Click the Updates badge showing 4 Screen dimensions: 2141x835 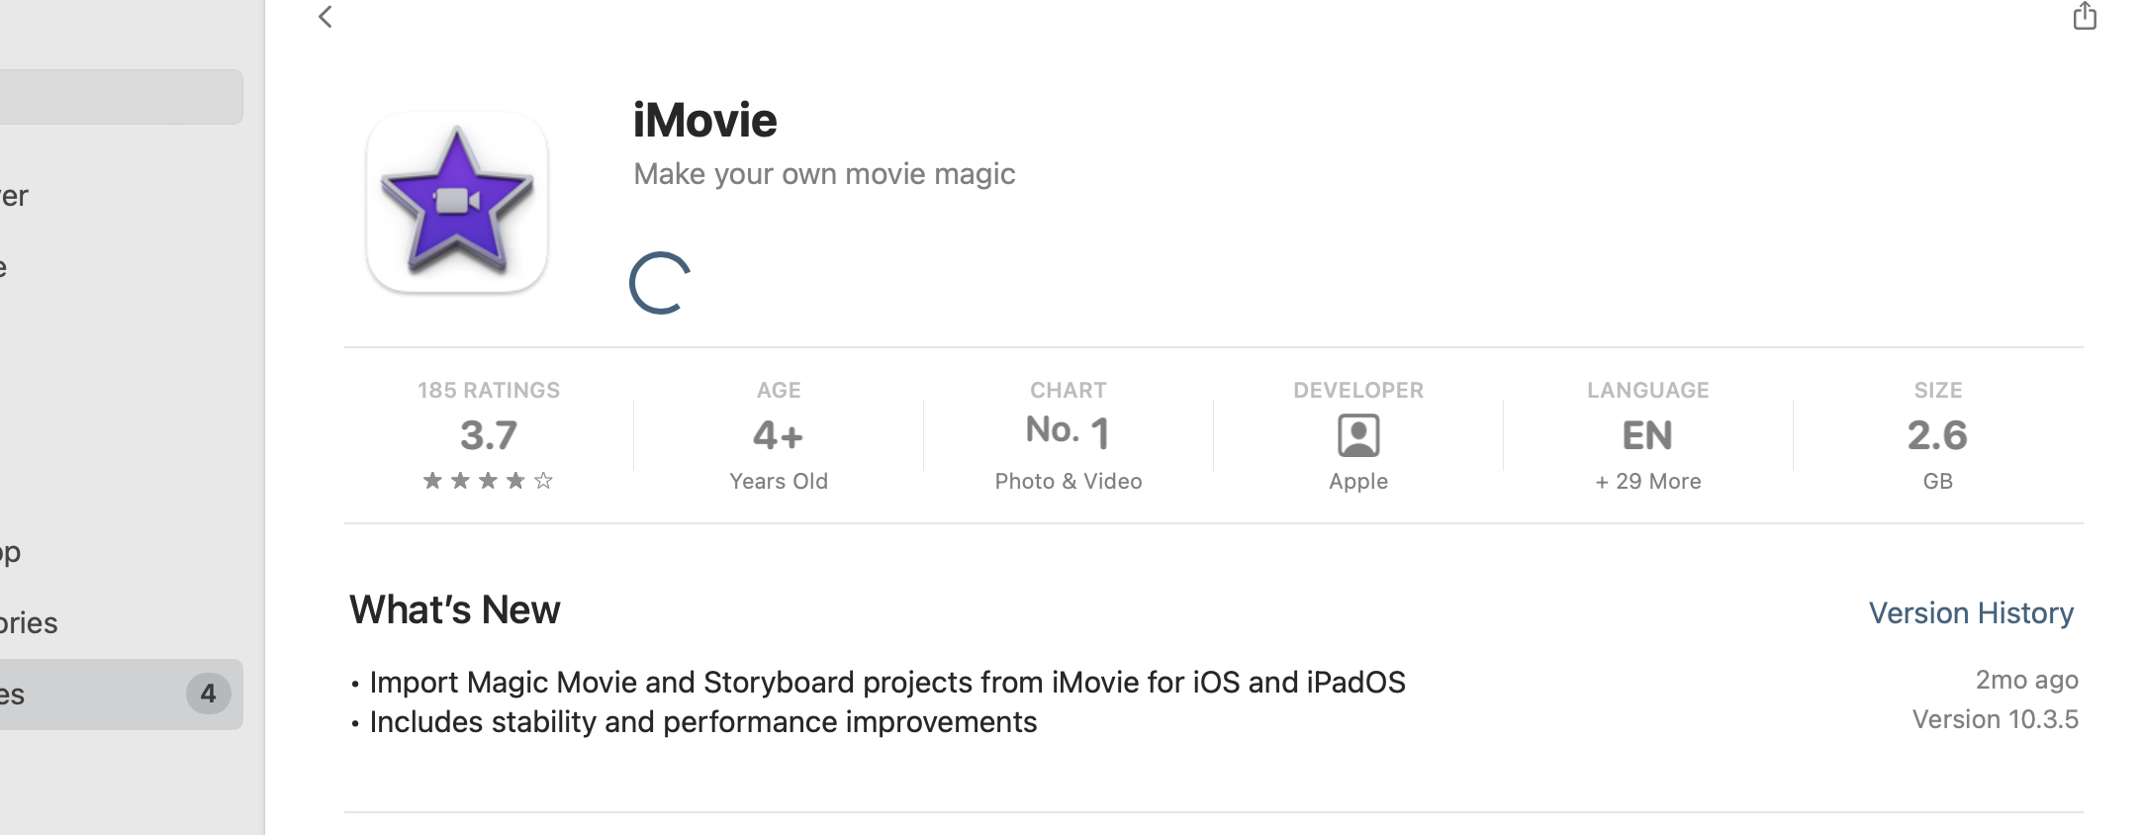click(208, 694)
